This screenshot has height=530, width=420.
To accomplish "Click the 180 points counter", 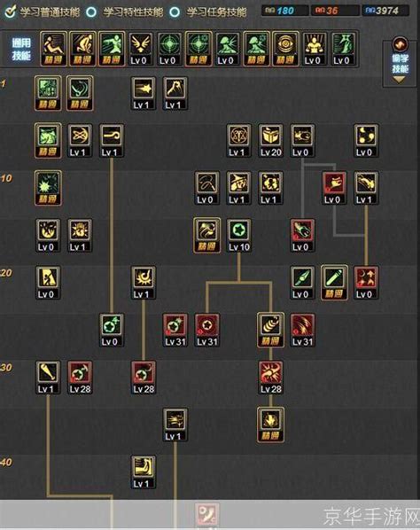I will click(x=284, y=11).
